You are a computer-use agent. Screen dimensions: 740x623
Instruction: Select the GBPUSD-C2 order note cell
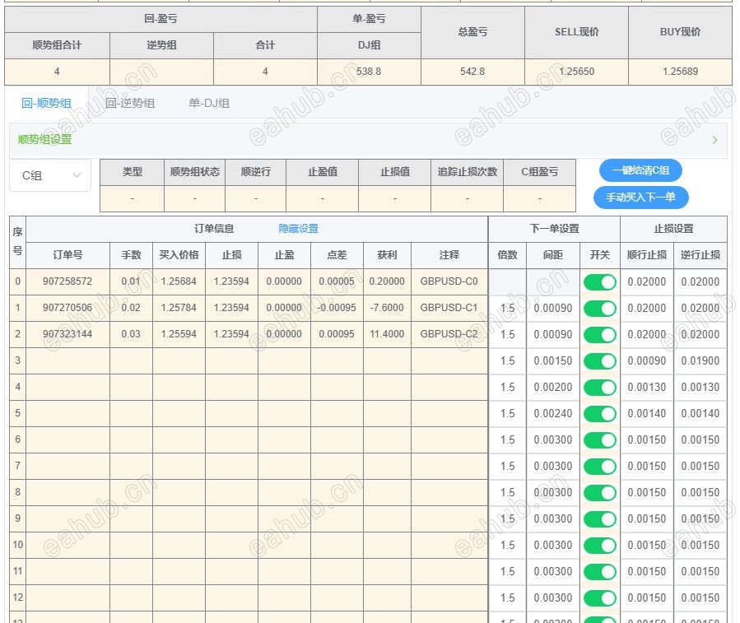point(449,334)
